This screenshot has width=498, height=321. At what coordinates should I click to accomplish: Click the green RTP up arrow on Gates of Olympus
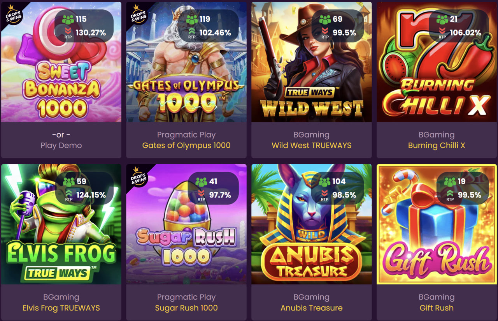point(192,30)
